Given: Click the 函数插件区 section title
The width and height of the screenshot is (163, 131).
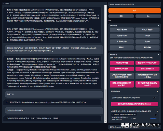Looking at the screenshot, I should 113,55.
